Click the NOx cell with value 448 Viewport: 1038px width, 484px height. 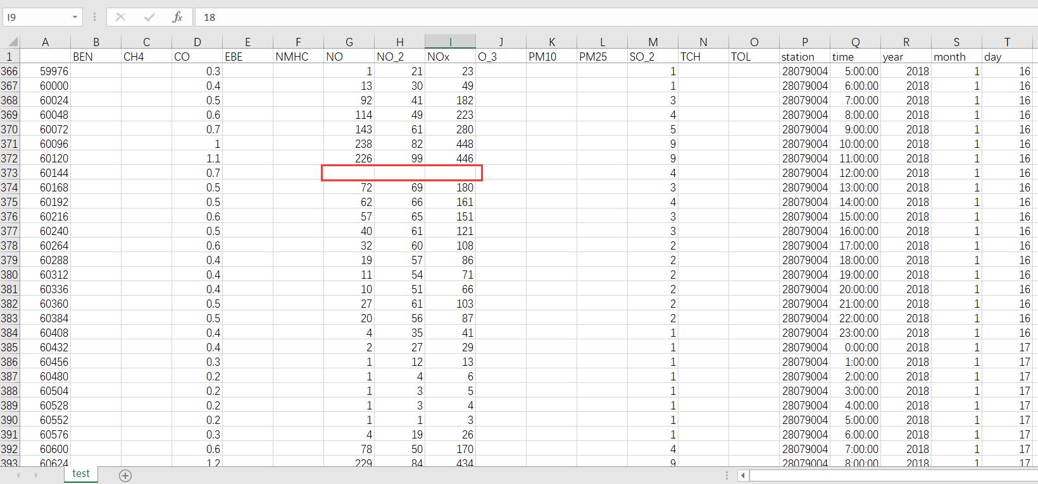pos(450,144)
